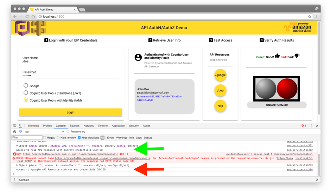
Task: Click the yellow Login button
Action: [x=70, y=112]
